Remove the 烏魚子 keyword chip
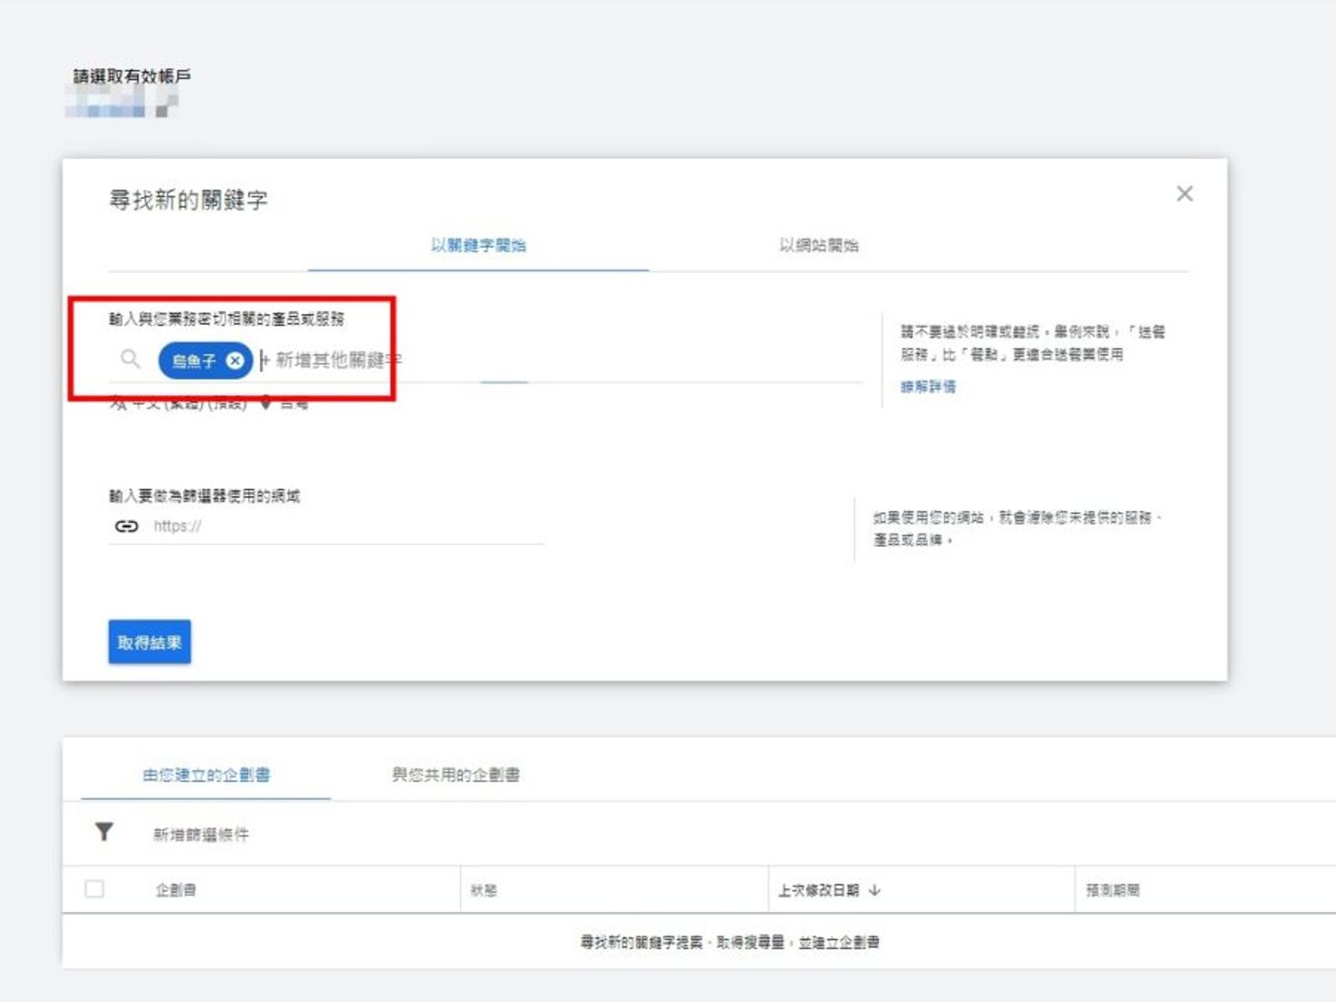The height and width of the screenshot is (1002, 1336). pos(235,360)
